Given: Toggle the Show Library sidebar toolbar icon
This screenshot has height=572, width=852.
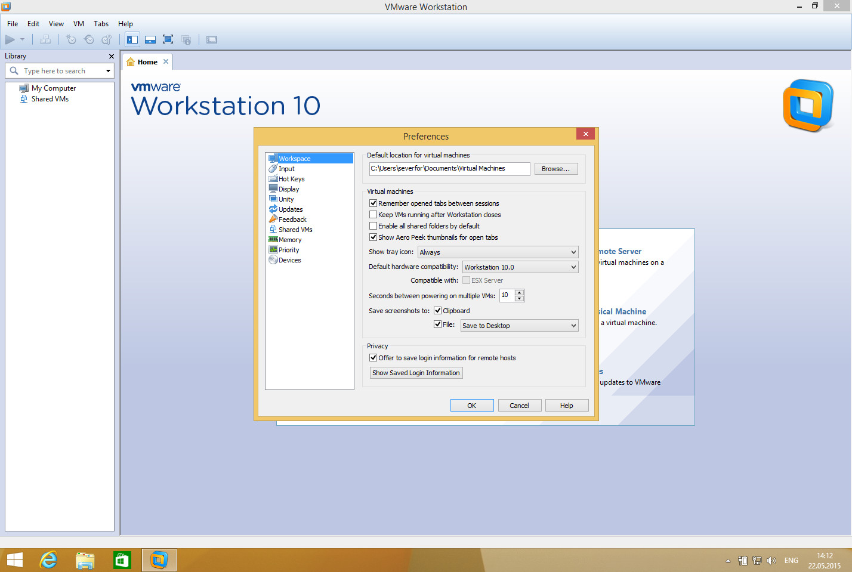Looking at the screenshot, I should click(x=132, y=40).
